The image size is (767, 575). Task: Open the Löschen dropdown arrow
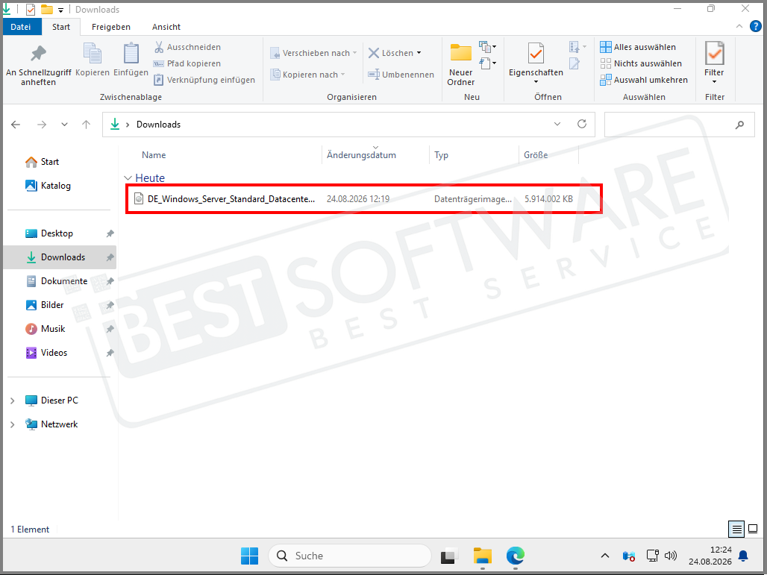point(419,53)
